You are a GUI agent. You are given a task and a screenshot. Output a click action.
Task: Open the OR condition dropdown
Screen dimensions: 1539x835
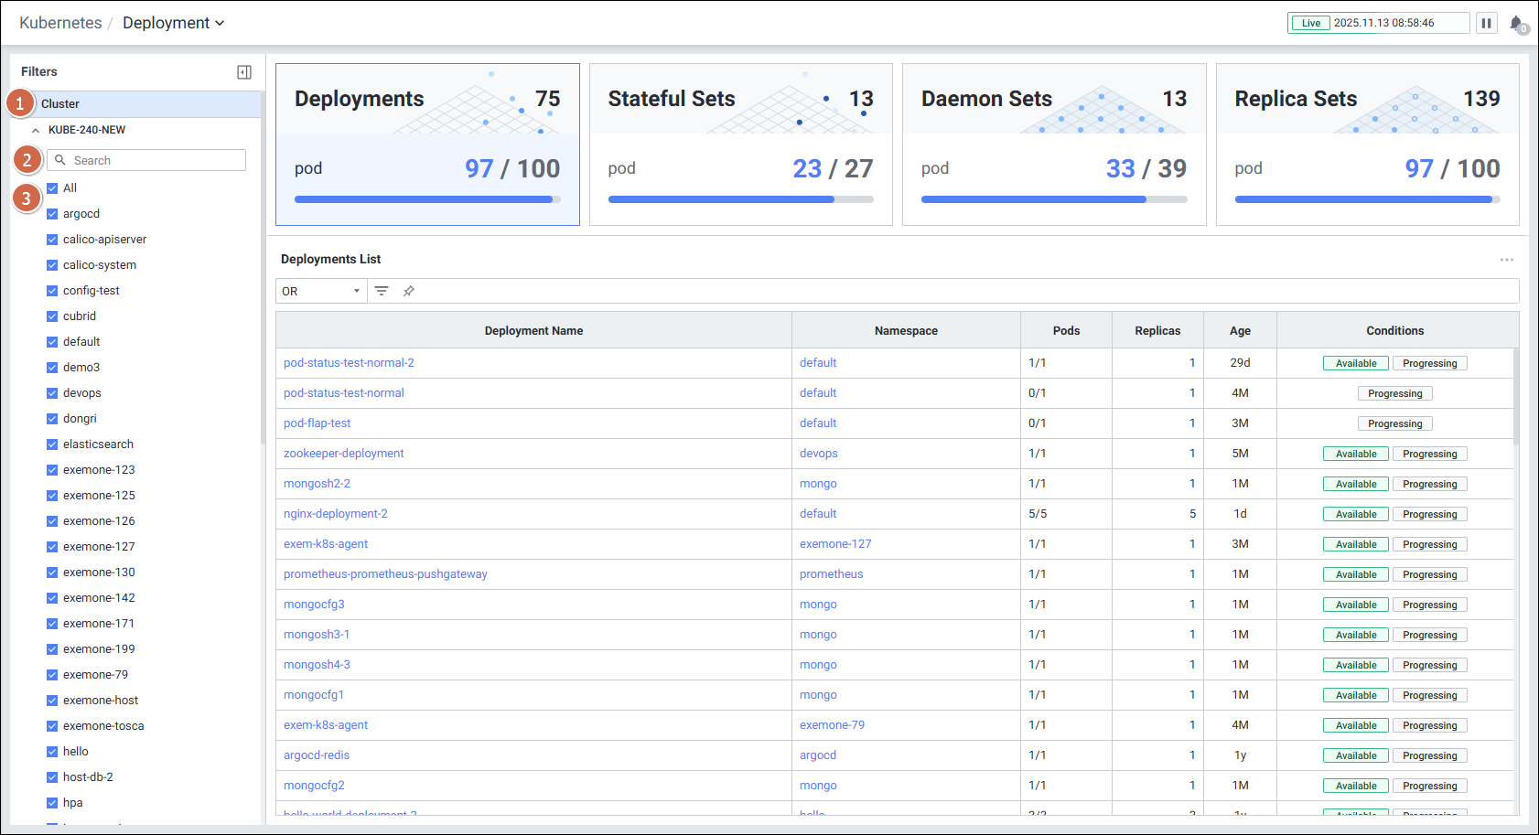coord(320,291)
